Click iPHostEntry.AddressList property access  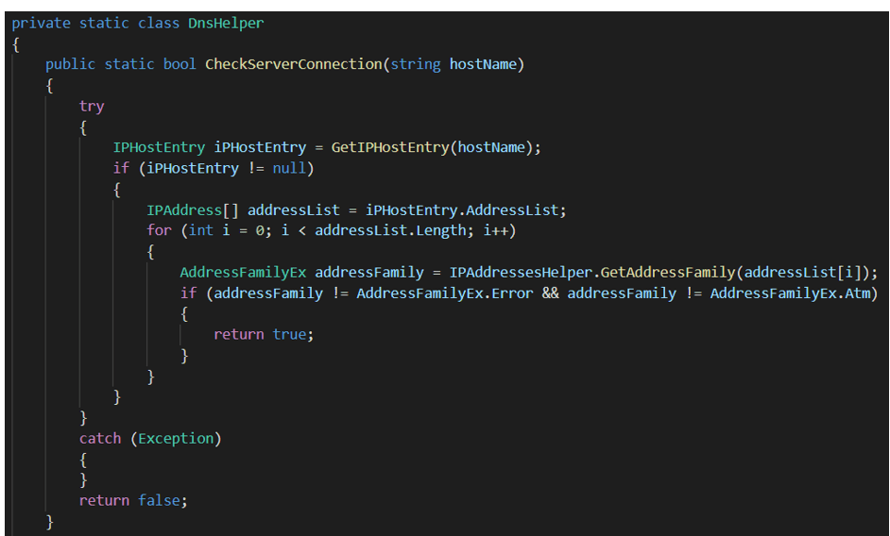coord(462,210)
